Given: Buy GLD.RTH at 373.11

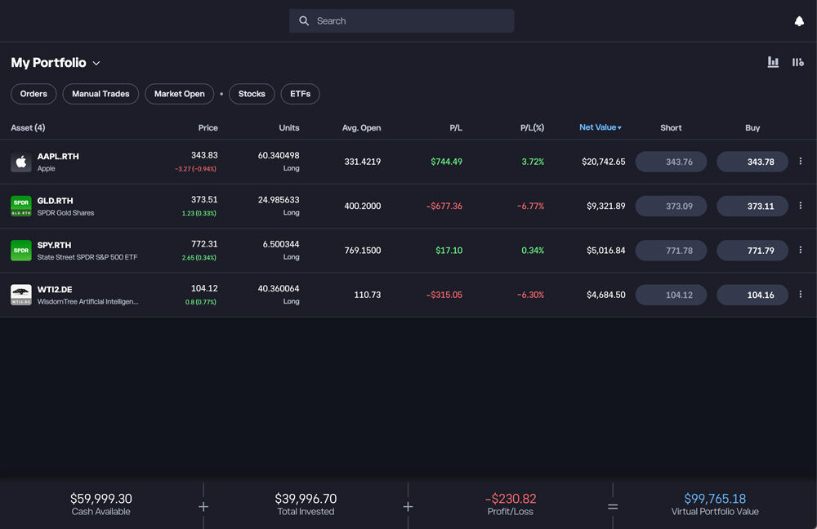Looking at the screenshot, I should tap(752, 207).
